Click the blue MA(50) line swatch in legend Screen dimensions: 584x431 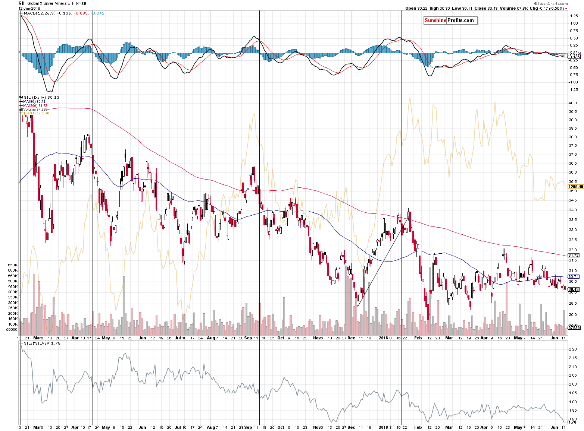[x=21, y=101]
